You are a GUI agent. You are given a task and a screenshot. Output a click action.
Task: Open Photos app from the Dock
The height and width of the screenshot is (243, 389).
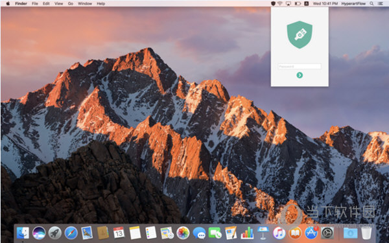183,233
